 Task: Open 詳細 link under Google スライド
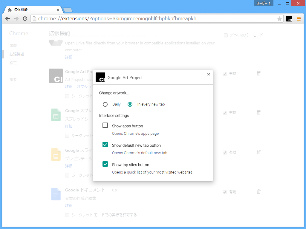[69, 166]
